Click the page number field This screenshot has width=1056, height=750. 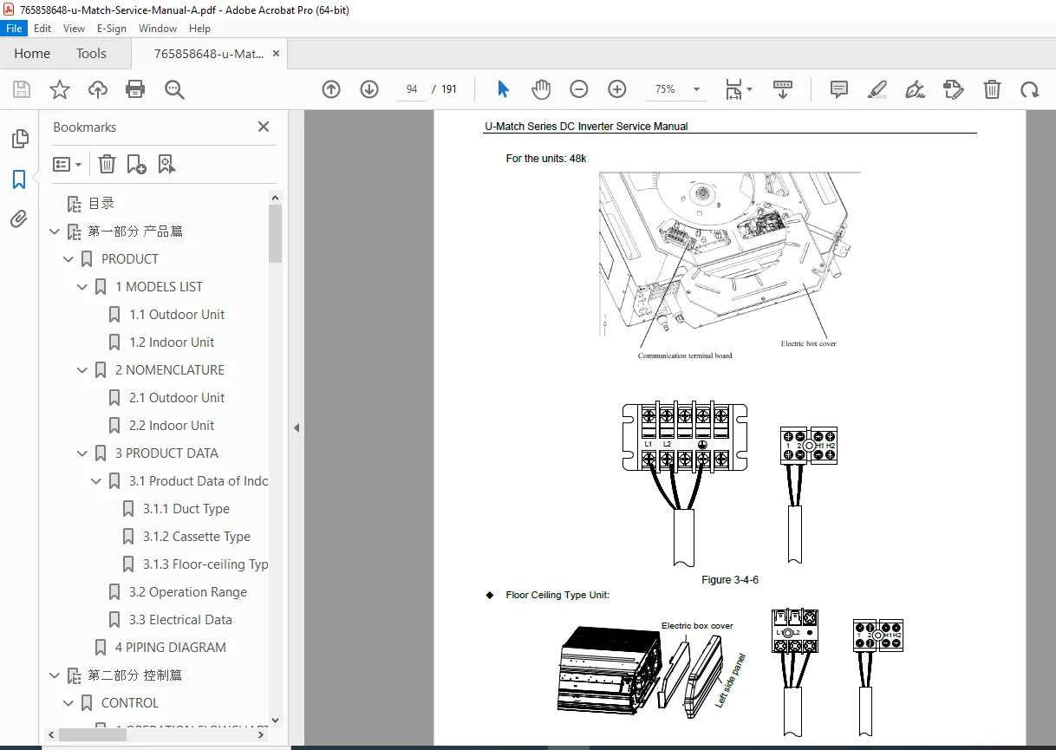pos(412,89)
